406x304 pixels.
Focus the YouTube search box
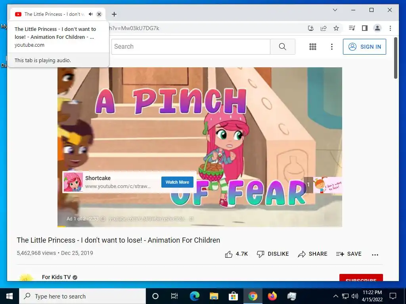(x=191, y=47)
